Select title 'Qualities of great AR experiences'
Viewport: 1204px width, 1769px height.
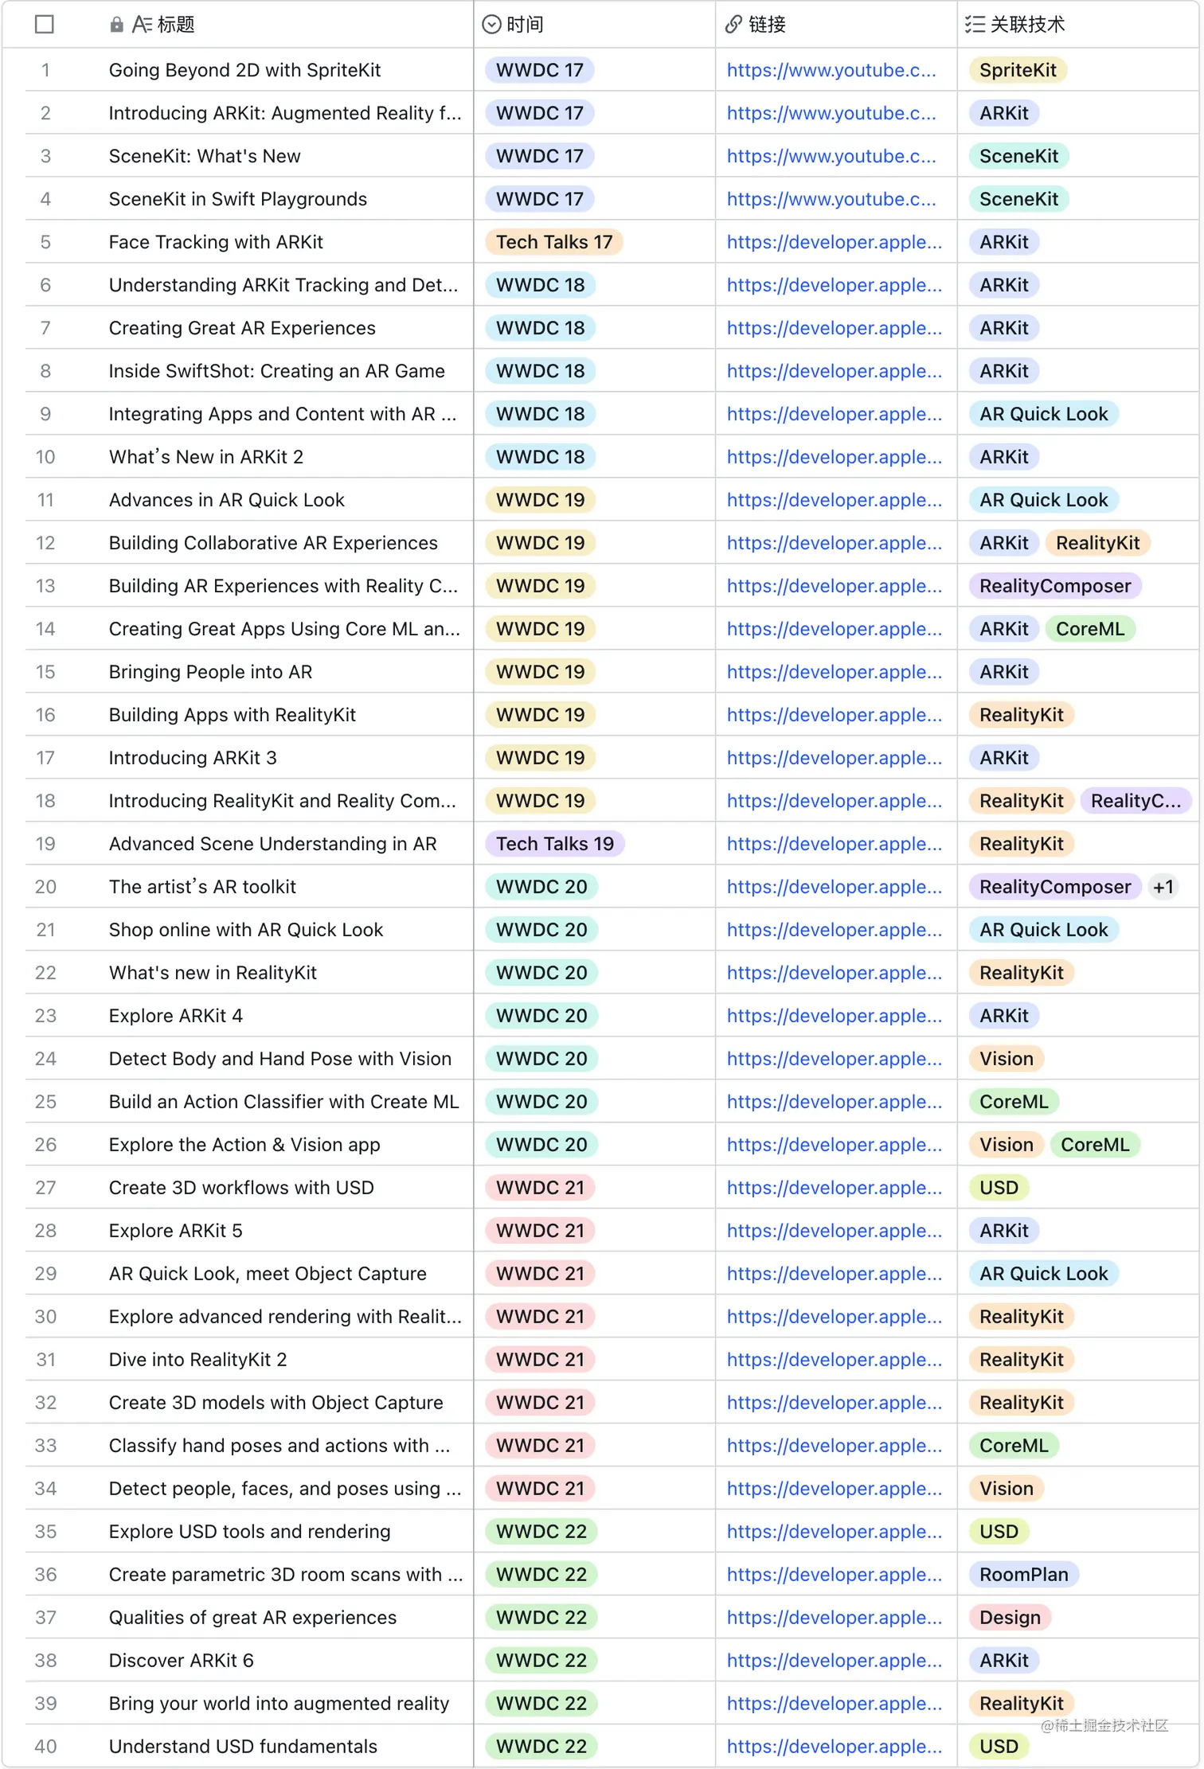coord(252,1618)
